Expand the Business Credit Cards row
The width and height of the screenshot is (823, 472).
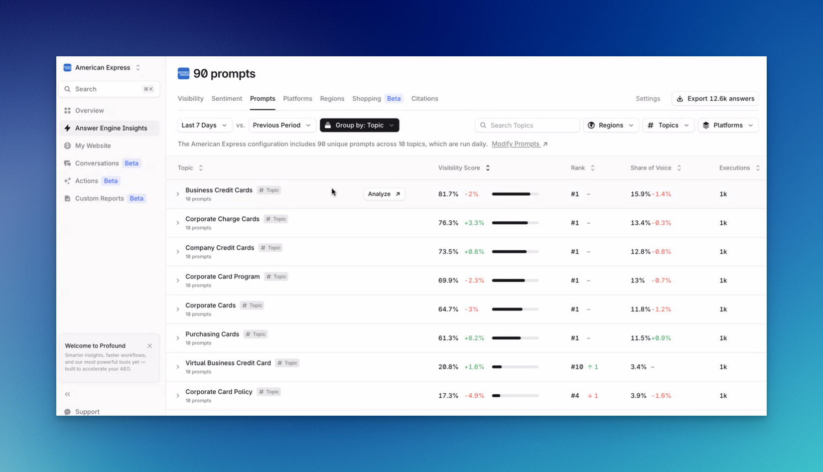(x=178, y=194)
